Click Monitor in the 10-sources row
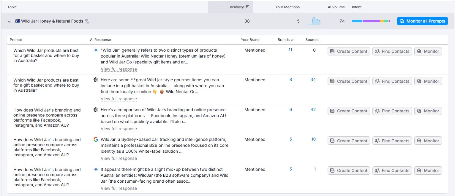Image resolution: width=455 pixels, height=196 pixels. (428, 141)
